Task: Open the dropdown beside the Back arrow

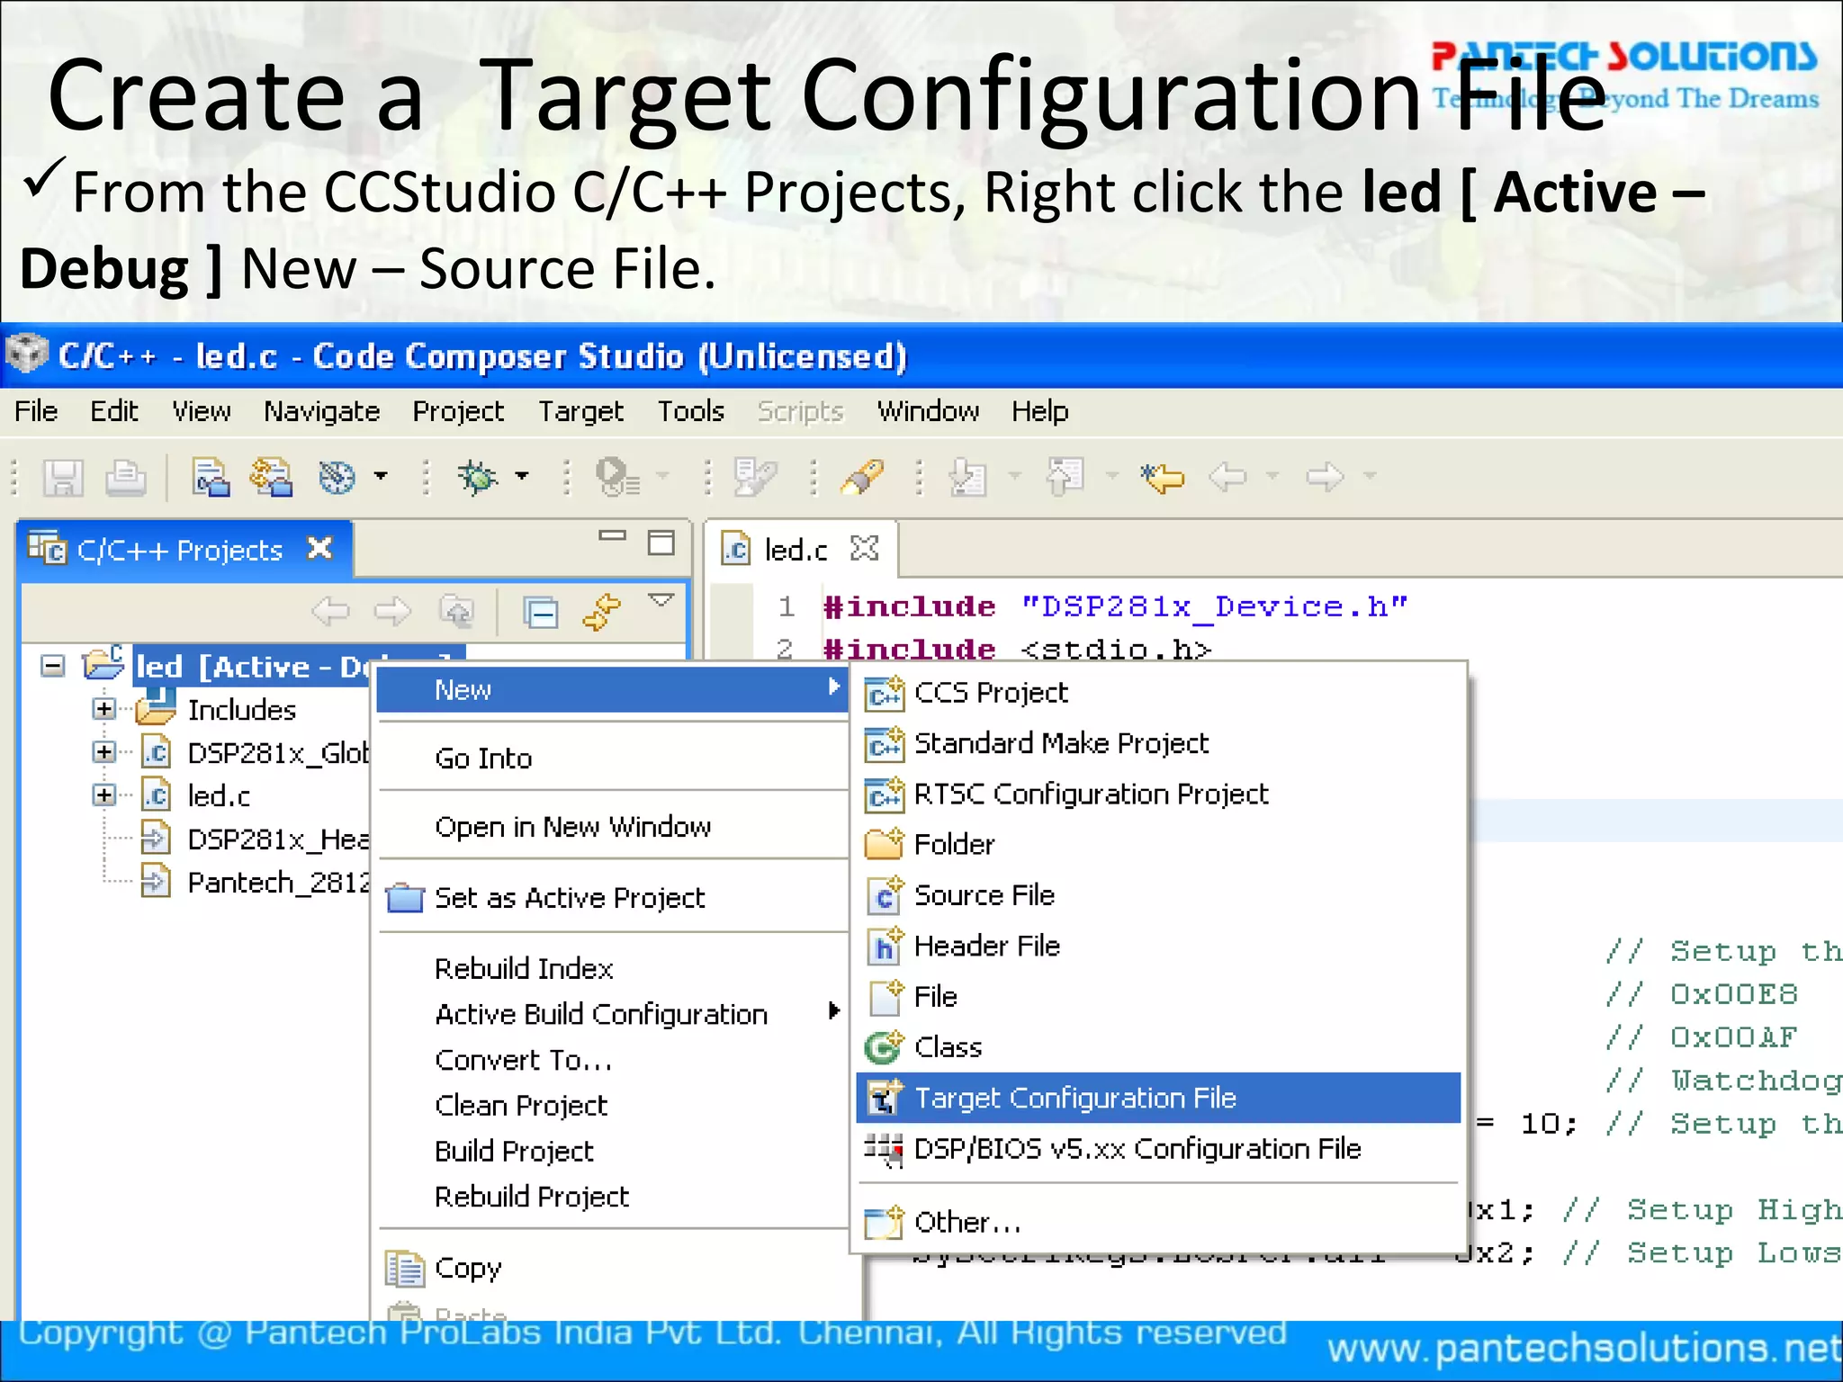Action: pyautogui.click(x=1272, y=476)
